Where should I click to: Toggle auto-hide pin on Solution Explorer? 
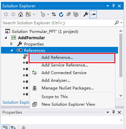(113, 6)
